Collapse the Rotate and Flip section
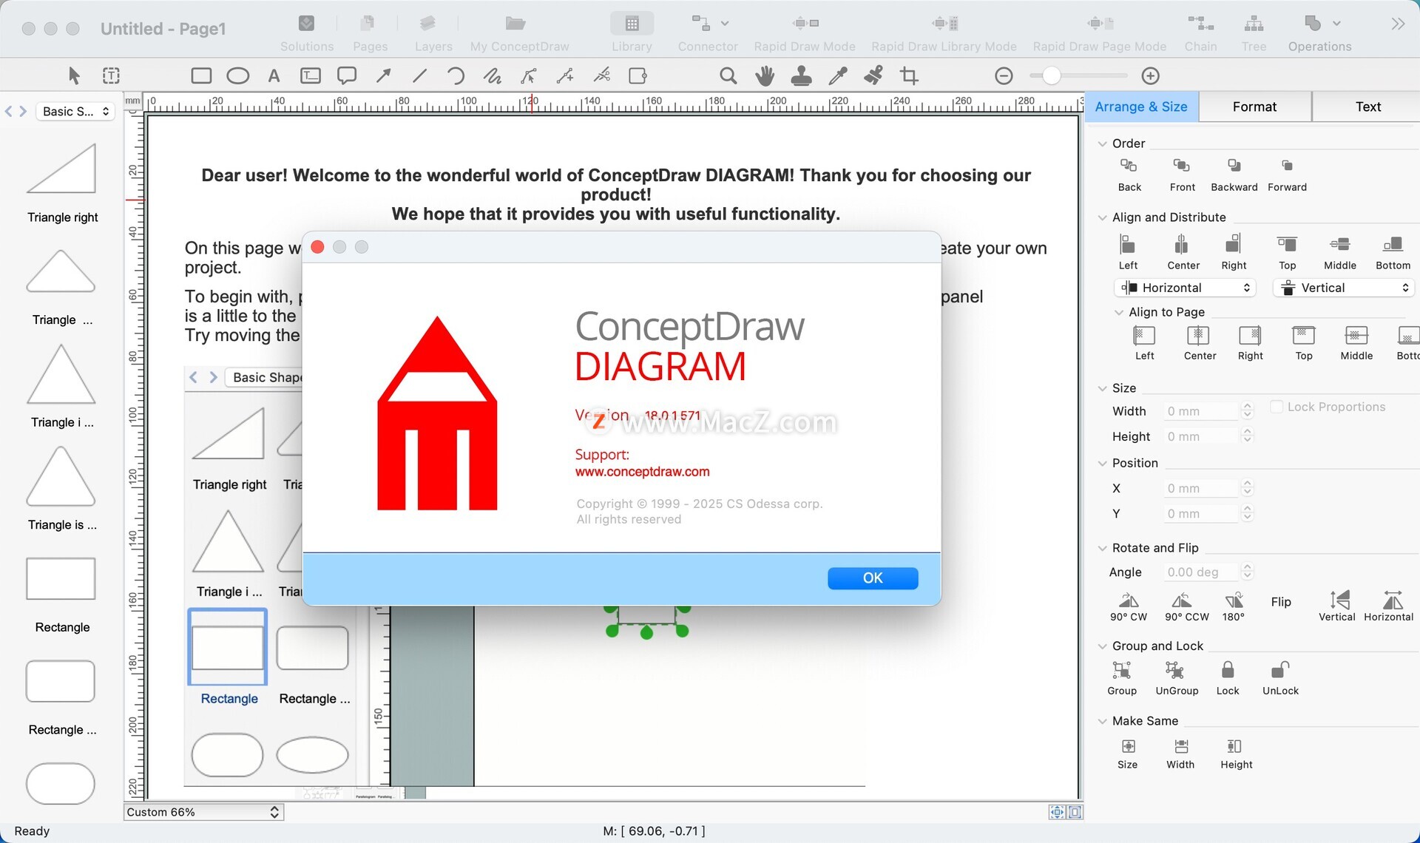Image resolution: width=1420 pixels, height=843 pixels. coord(1102,548)
